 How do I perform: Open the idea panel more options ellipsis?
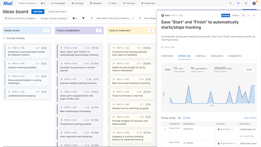click(248, 15)
